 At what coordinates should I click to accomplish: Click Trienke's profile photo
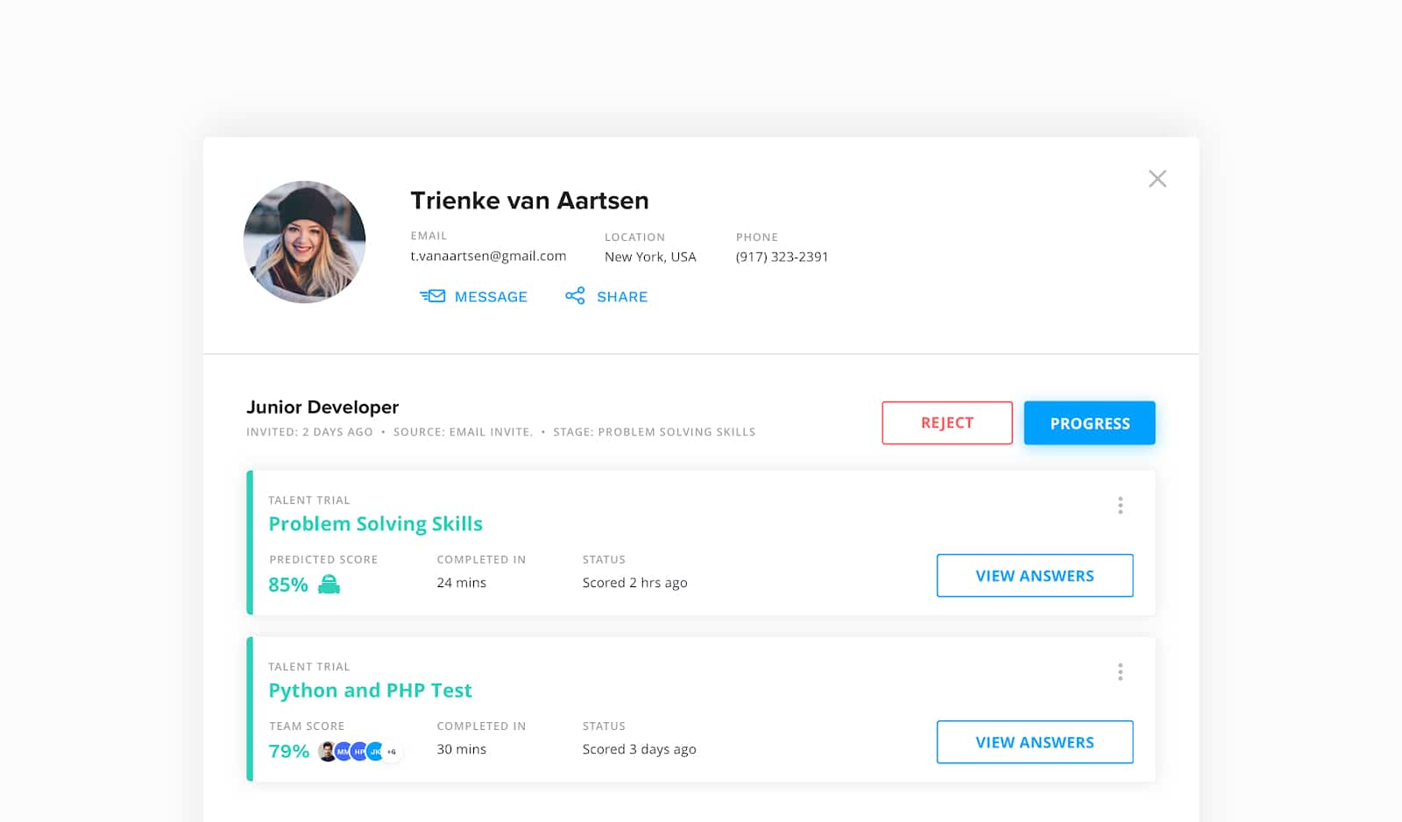(304, 242)
